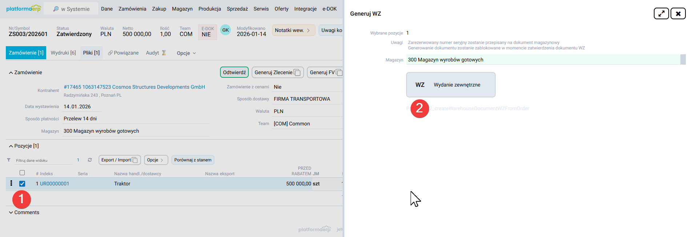Click the Uwagi ko button

click(331, 30)
